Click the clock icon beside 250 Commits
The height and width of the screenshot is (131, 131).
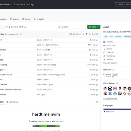[x=87, y=34]
